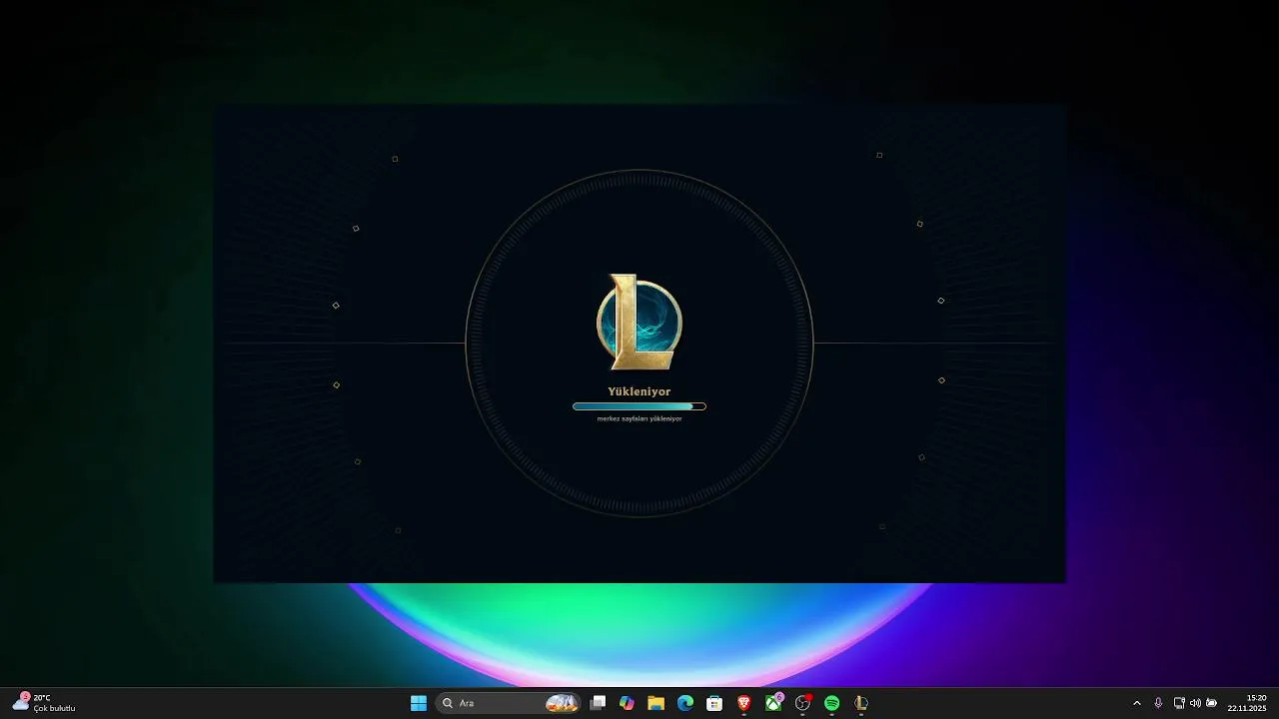Click the microphone tray icon
Viewport: 1279px width, 719px height.
pyautogui.click(x=1158, y=703)
